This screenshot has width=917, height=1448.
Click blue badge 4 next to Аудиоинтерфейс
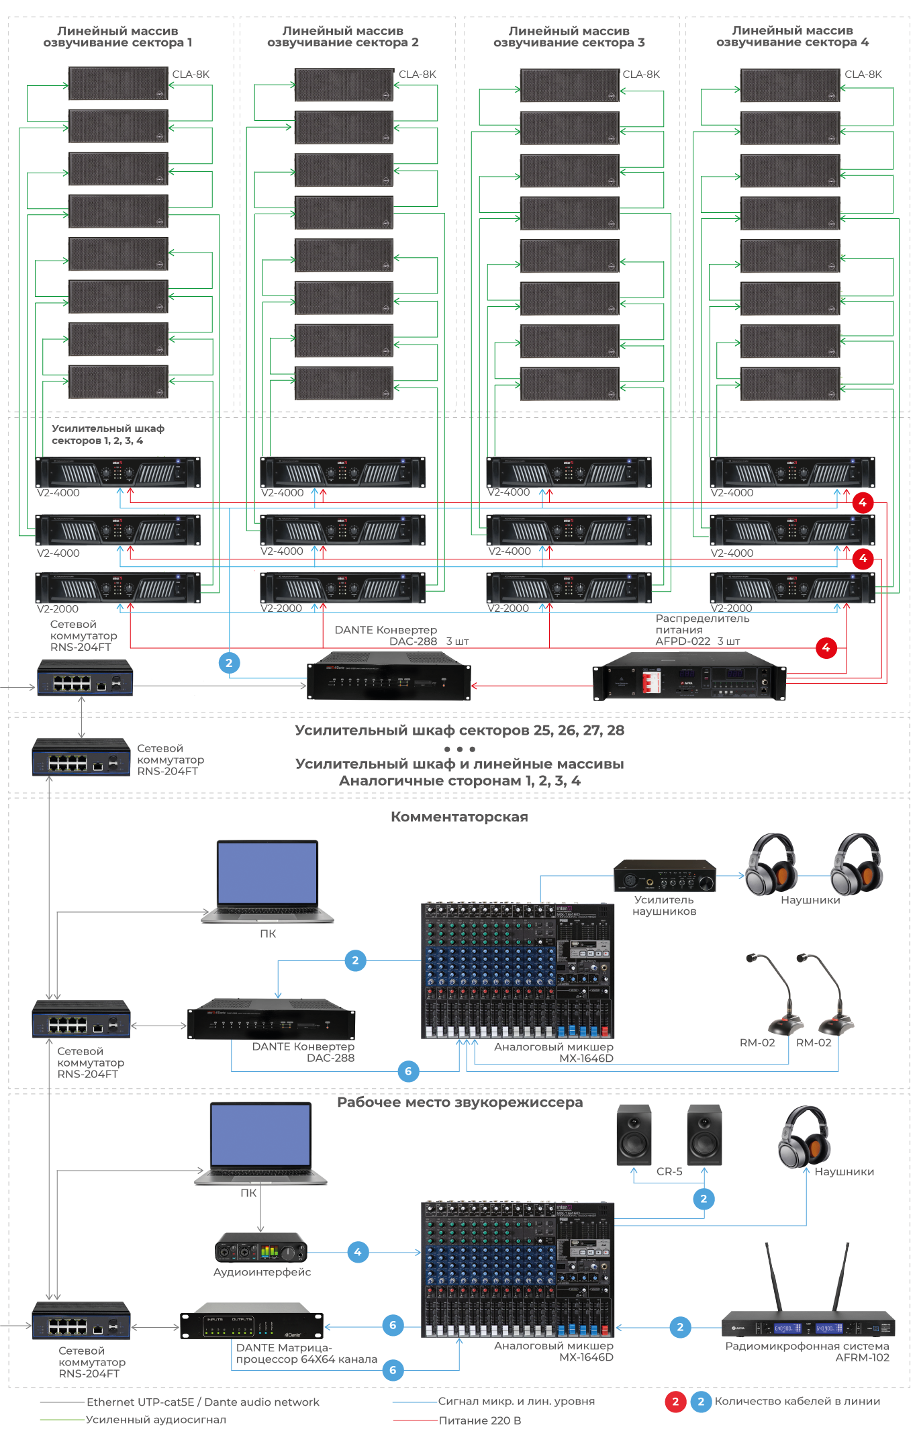point(358,1252)
